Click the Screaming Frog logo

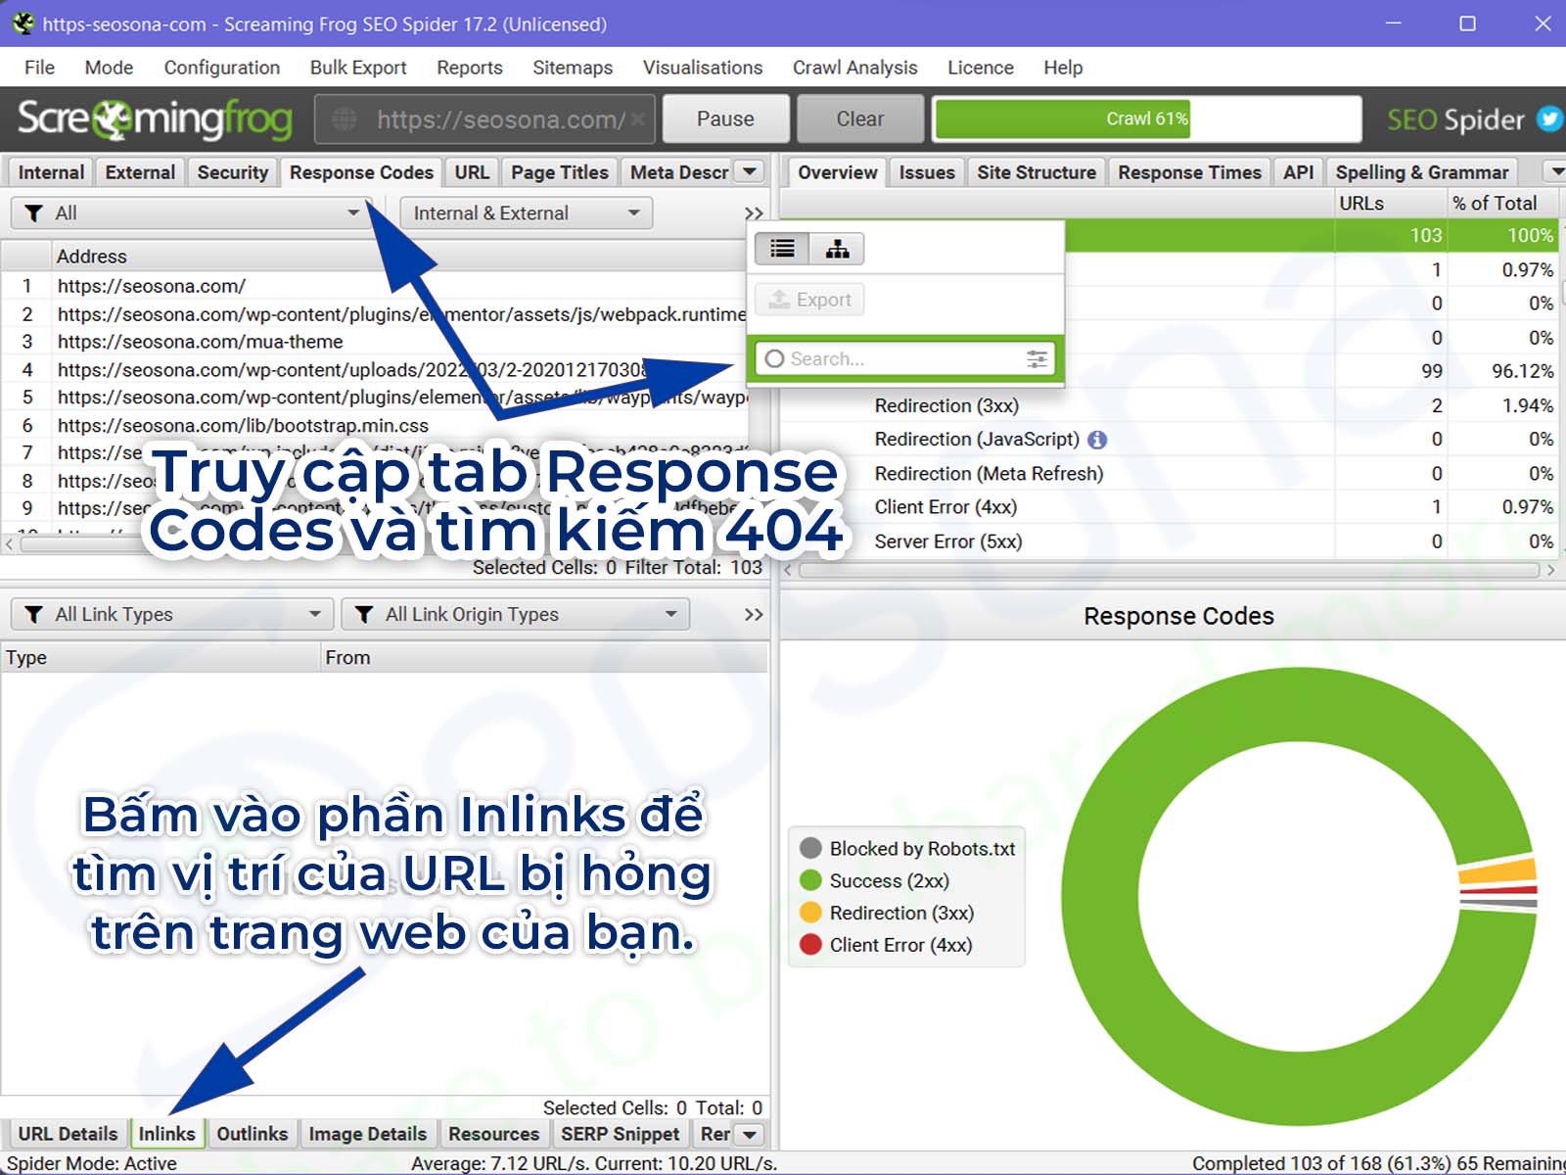[155, 119]
